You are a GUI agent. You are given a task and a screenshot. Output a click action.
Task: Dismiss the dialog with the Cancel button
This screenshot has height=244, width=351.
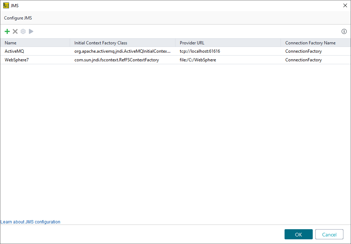[x=329, y=234]
